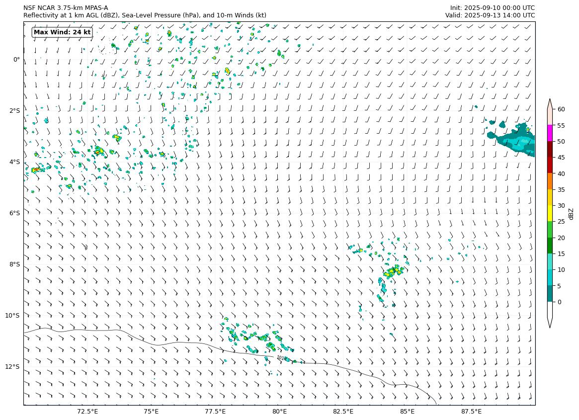
Task: Click the Valid: 2025-09-13 14:00 UTC timestamp
Action: coord(490,15)
